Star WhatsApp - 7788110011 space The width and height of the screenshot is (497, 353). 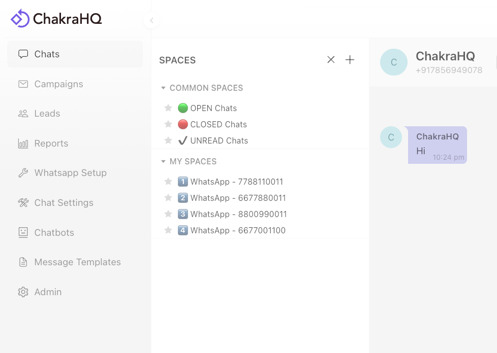(168, 181)
